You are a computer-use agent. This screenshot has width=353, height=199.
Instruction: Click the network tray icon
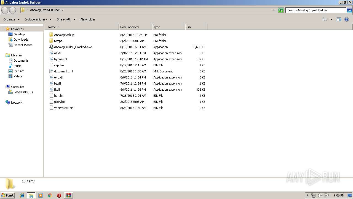click(314, 195)
